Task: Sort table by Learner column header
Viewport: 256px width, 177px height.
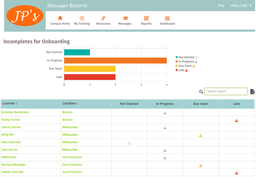Action: (10, 103)
